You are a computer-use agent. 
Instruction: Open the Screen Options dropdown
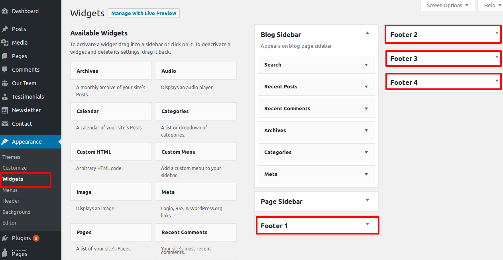448,6
